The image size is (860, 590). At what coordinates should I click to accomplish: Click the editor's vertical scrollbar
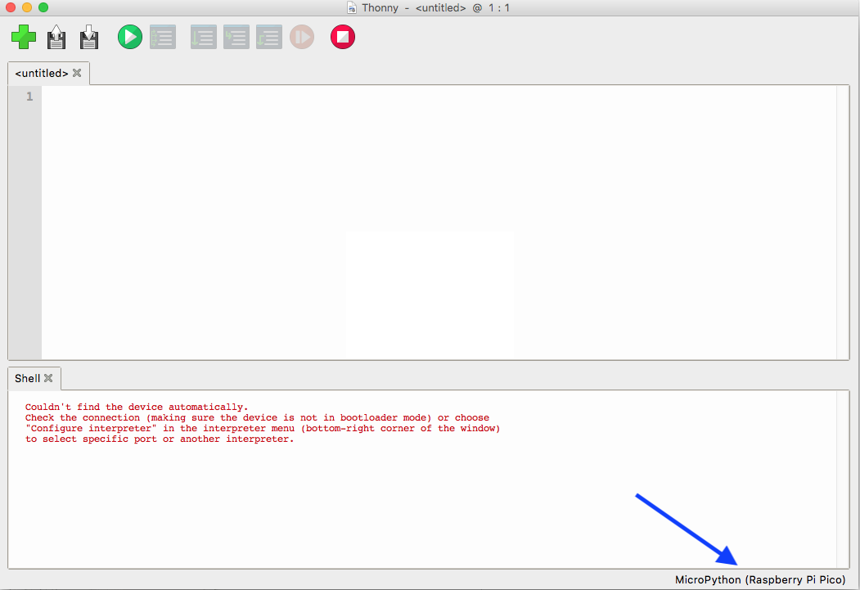coord(843,223)
